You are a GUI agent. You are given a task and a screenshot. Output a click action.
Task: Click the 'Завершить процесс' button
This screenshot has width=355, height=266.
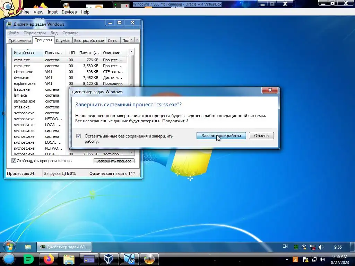click(114, 161)
